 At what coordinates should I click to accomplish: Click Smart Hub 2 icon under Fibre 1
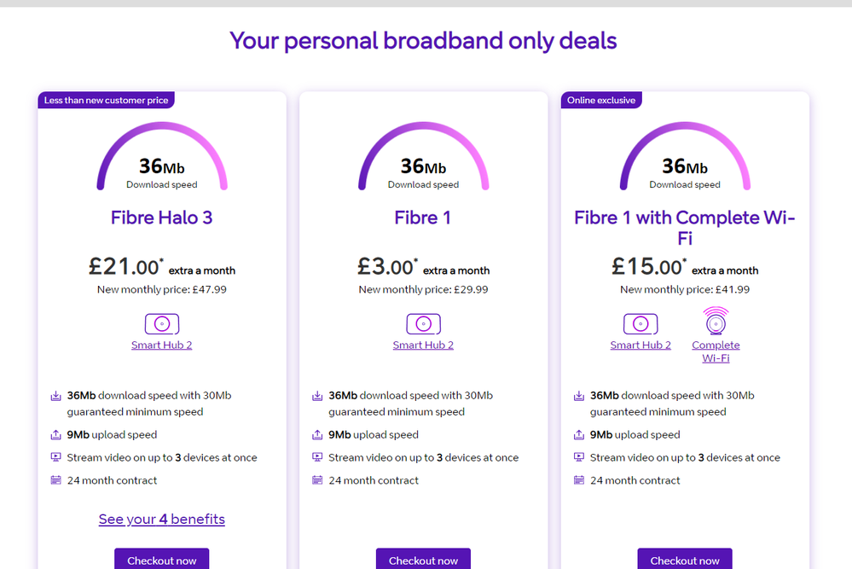(x=423, y=324)
